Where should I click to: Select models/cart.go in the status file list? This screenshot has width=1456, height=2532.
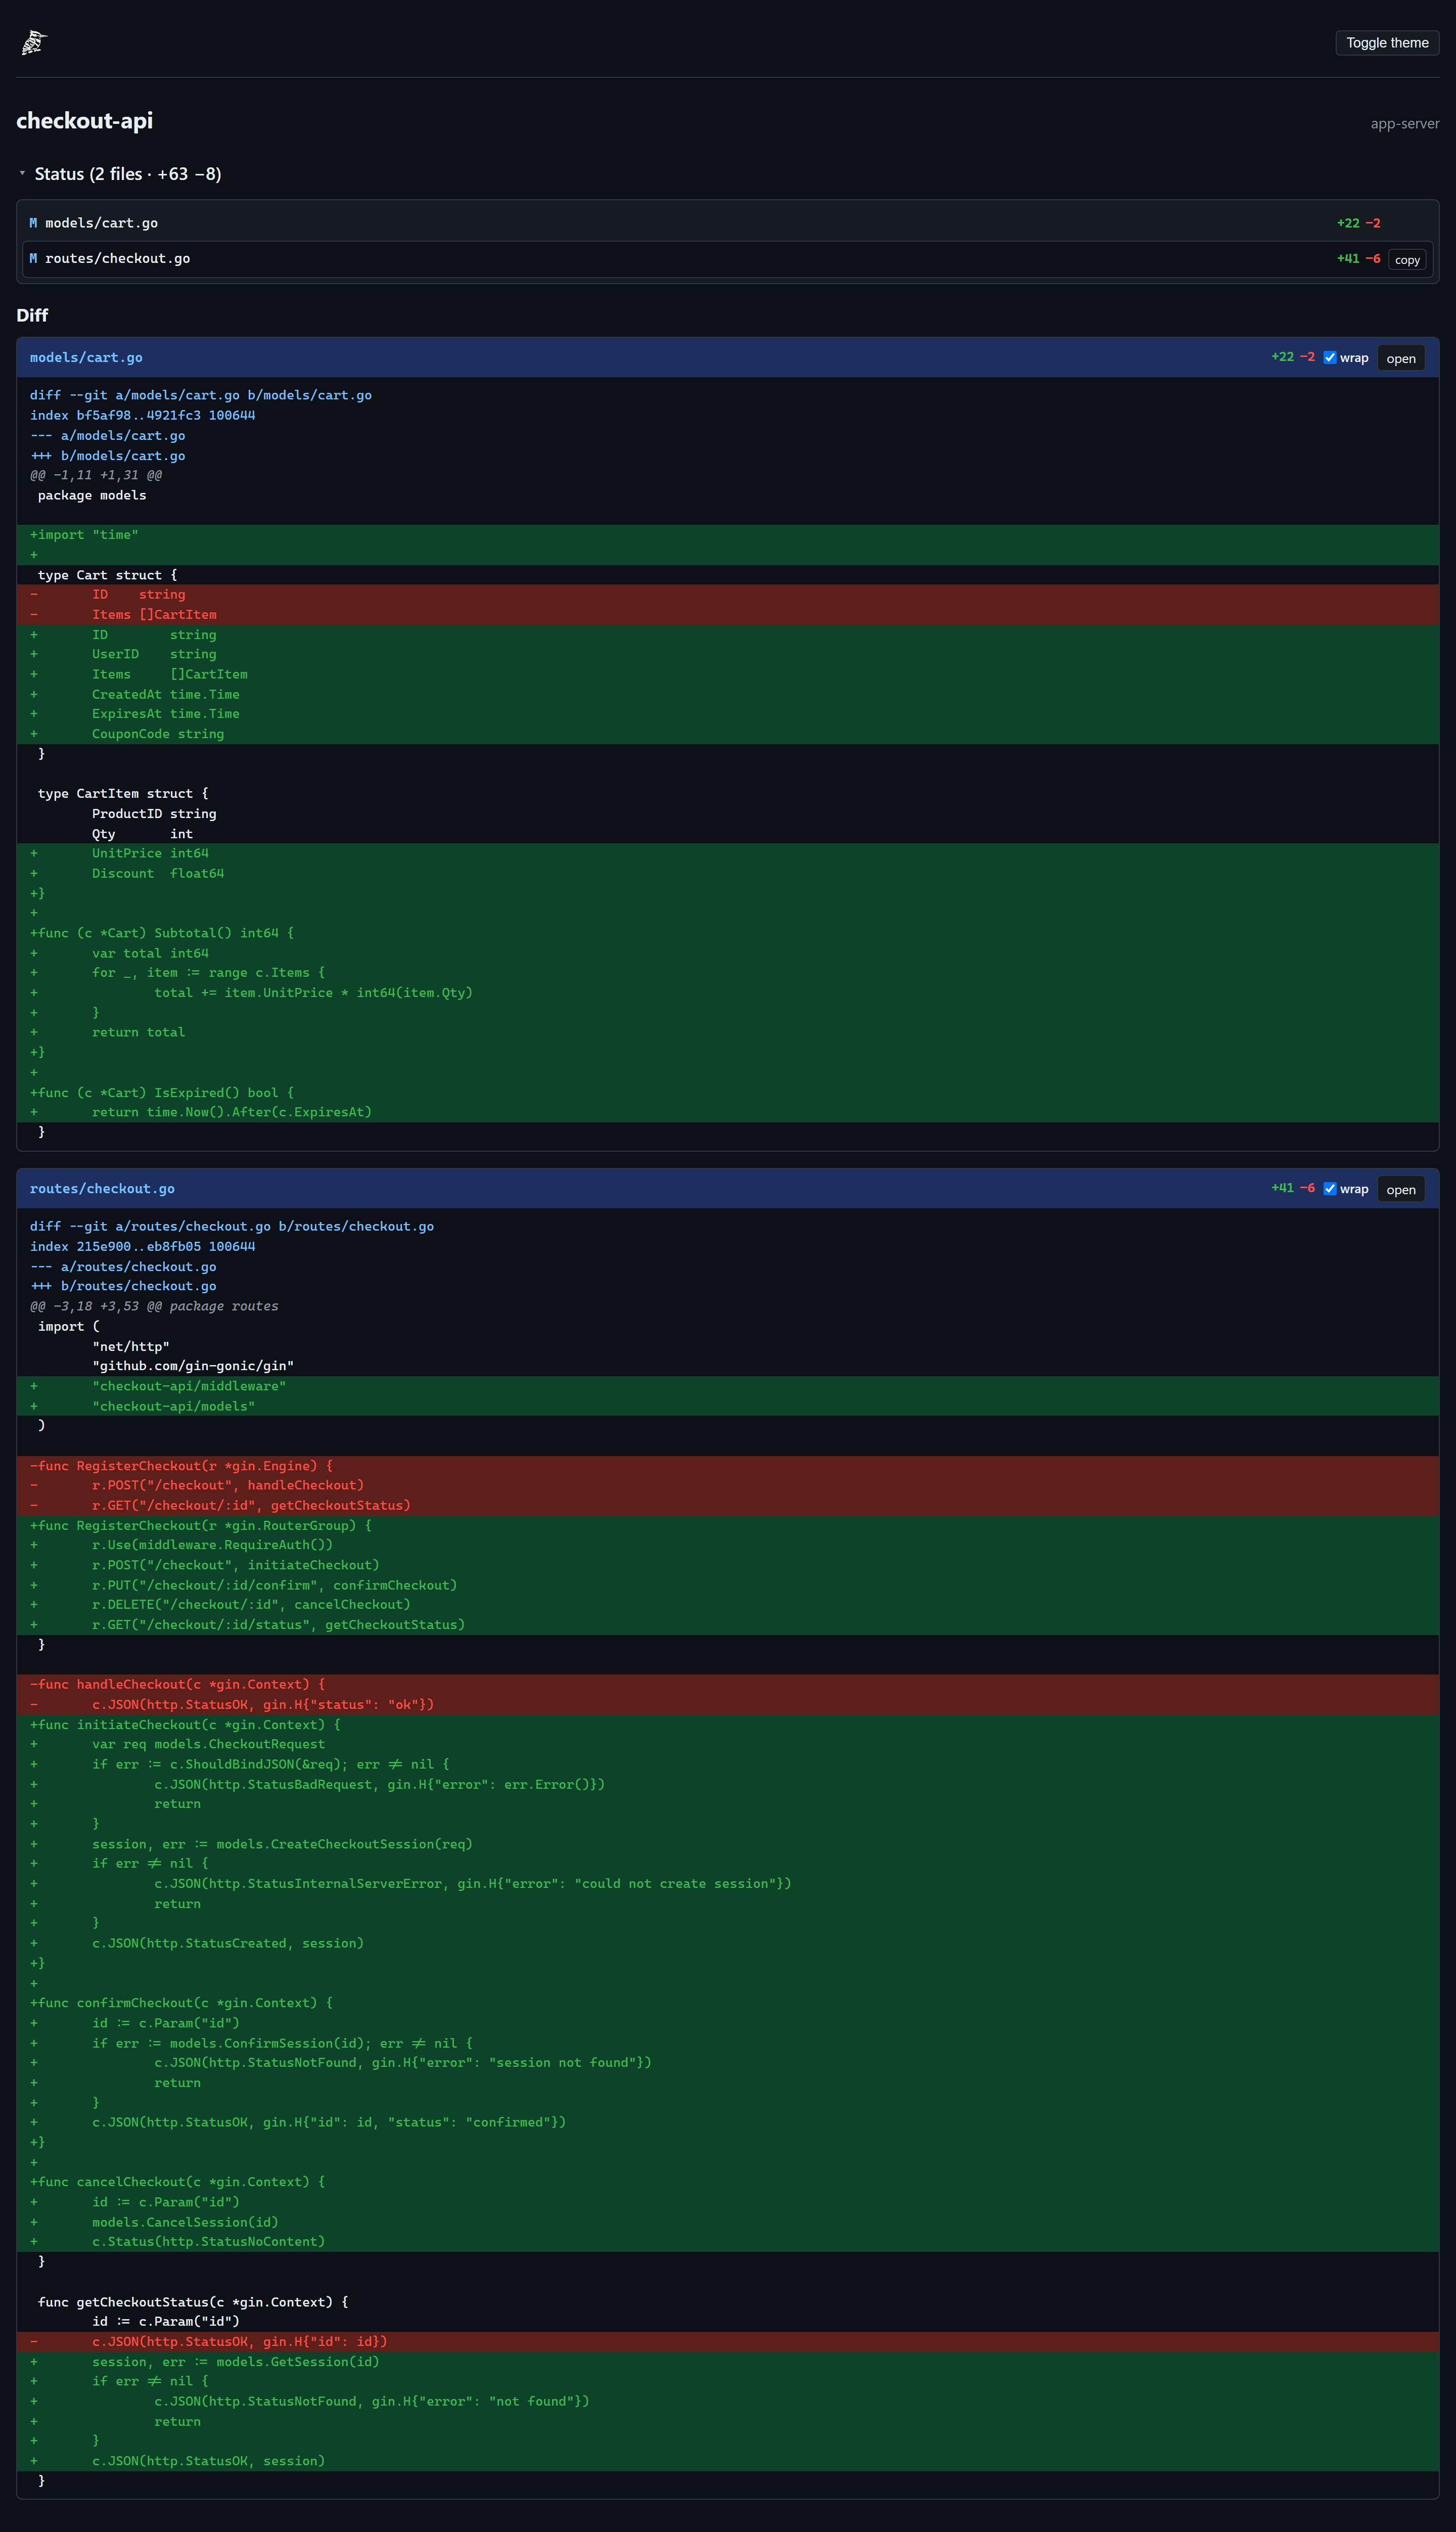(727, 223)
